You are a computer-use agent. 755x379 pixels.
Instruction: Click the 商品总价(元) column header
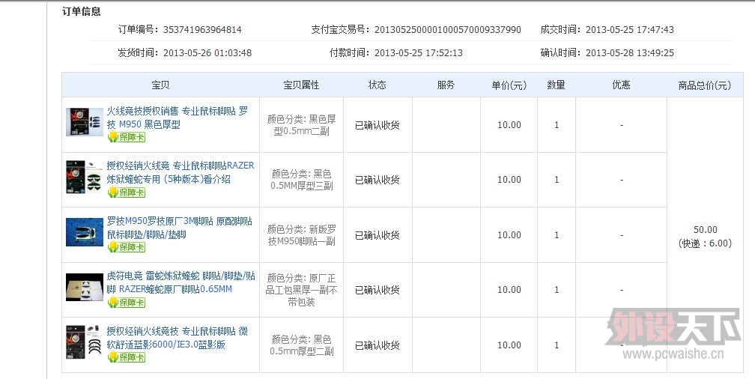pyautogui.click(x=705, y=85)
